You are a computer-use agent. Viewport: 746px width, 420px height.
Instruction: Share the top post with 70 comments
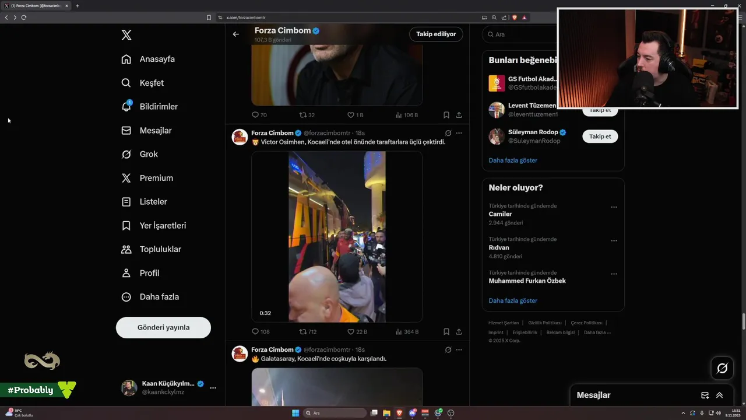pos(459,115)
